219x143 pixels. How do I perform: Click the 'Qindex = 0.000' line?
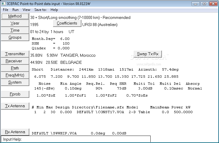click(51, 48)
